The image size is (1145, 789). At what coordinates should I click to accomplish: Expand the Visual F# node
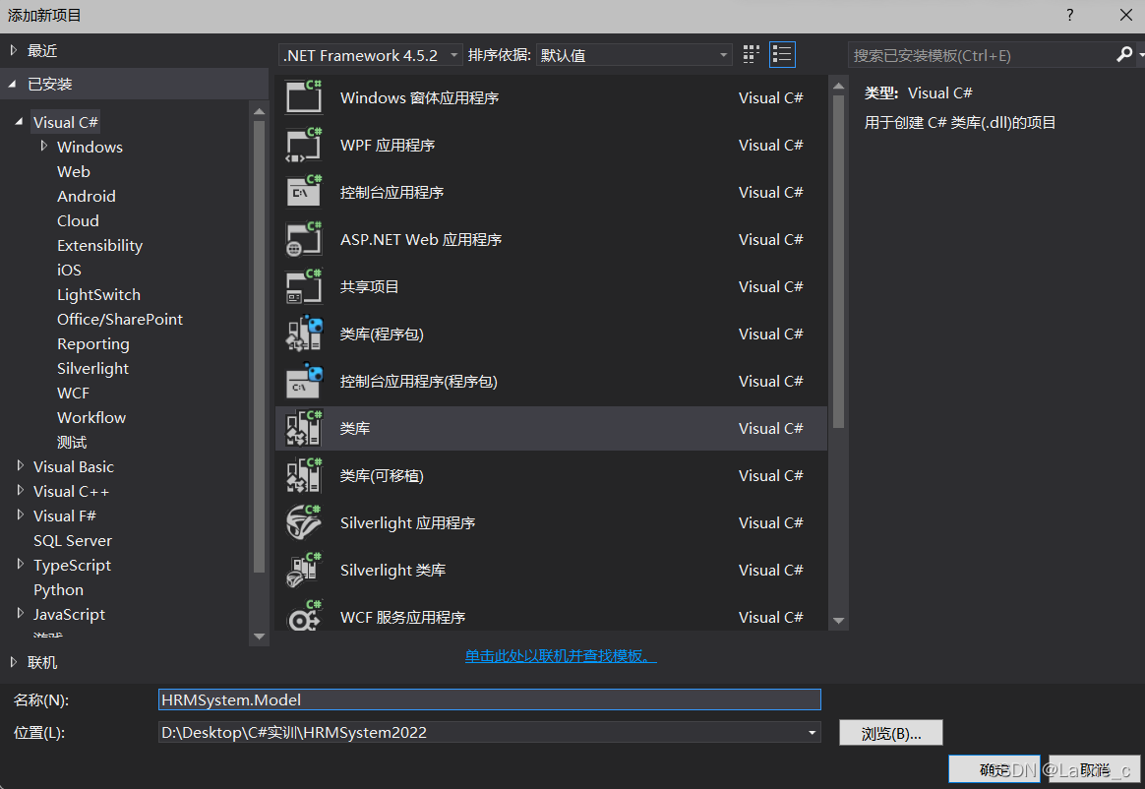point(21,516)
